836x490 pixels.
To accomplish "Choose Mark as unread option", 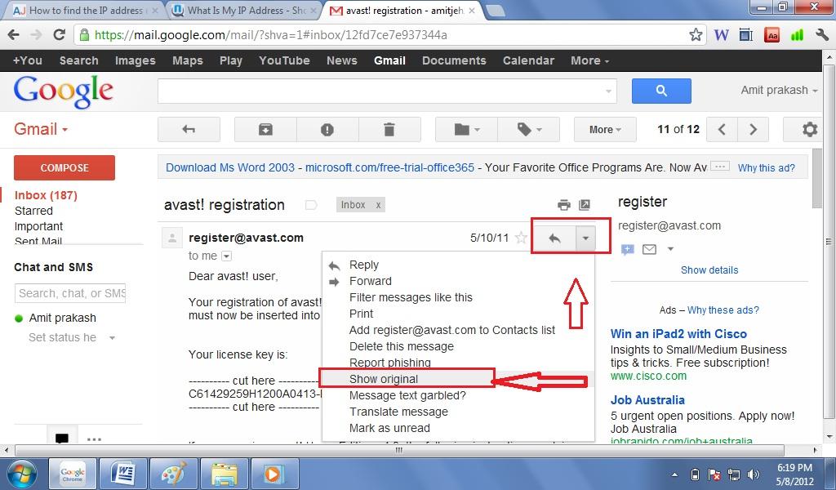I will [x=389, y=428].
